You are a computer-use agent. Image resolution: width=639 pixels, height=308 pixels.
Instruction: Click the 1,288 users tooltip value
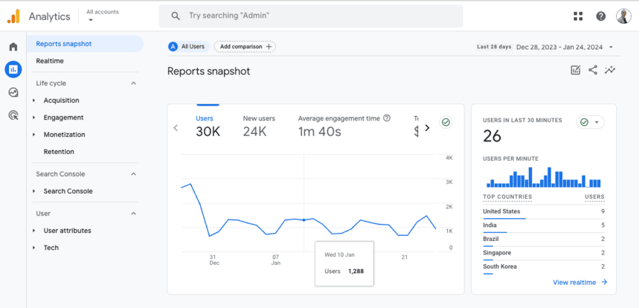356,271
